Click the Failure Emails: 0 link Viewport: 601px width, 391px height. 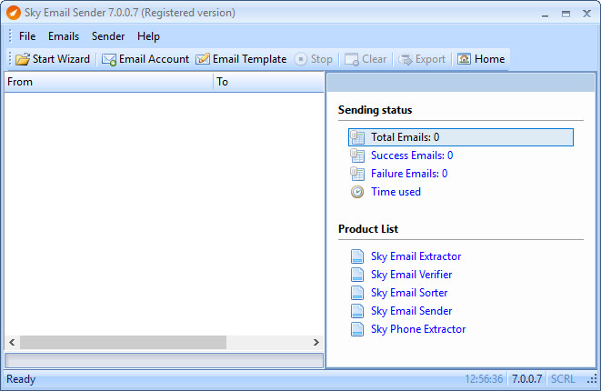click(409, 174)
